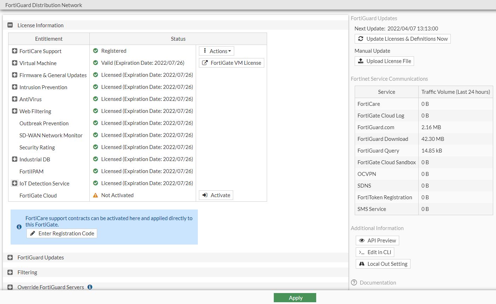Expand the FortiGuard Updates section
The height and width of the screenshot is (304, 496).
[10, 257]
